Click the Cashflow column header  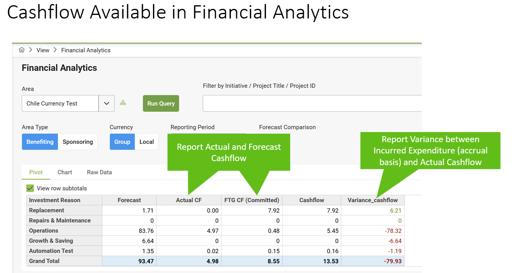(312, 200)
